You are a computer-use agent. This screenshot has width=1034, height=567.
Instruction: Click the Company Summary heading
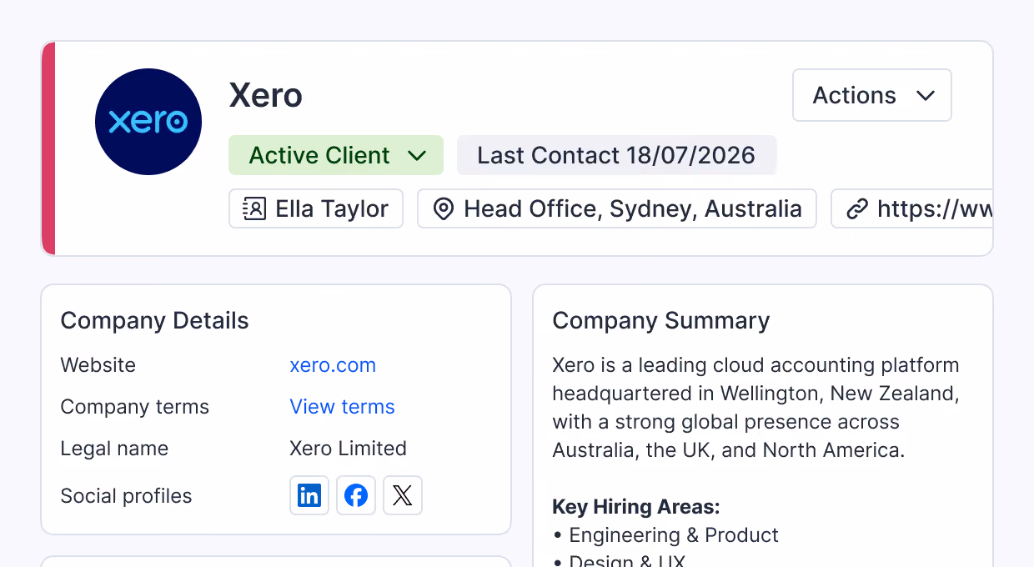coord(661,321)
